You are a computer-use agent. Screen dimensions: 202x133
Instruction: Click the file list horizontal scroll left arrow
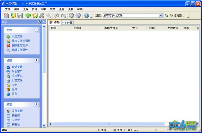click(x=50, y=124)
